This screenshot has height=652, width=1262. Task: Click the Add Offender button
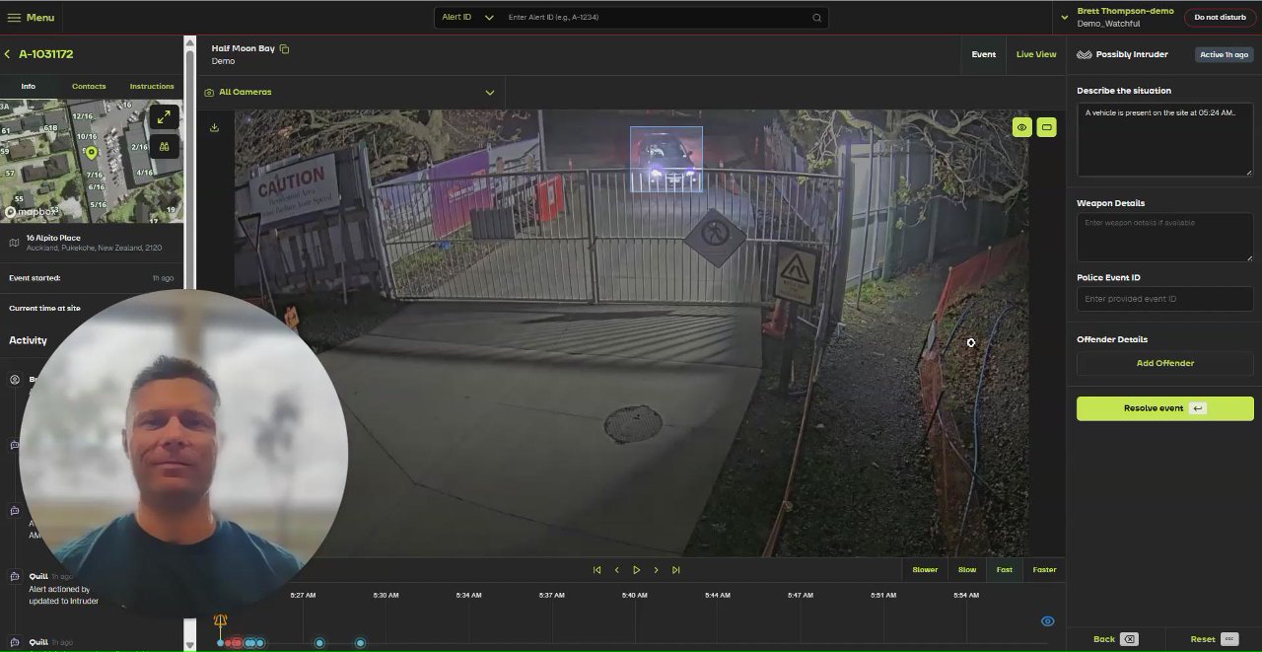[1164, 363]
